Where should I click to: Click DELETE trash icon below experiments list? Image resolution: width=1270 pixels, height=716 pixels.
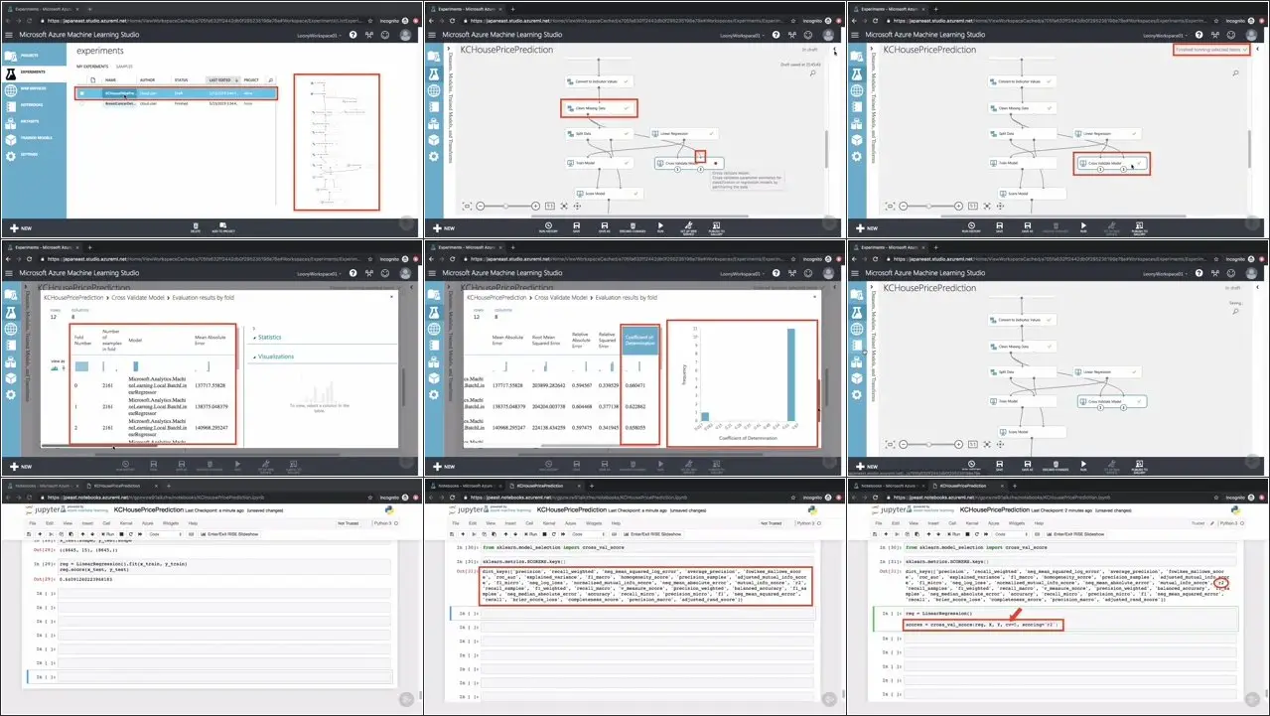pyautogui.click(x=196, y=227)
